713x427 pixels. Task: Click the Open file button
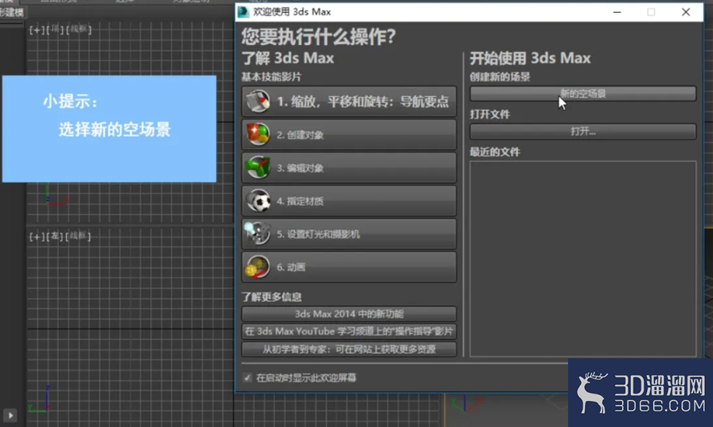[583, 131]
